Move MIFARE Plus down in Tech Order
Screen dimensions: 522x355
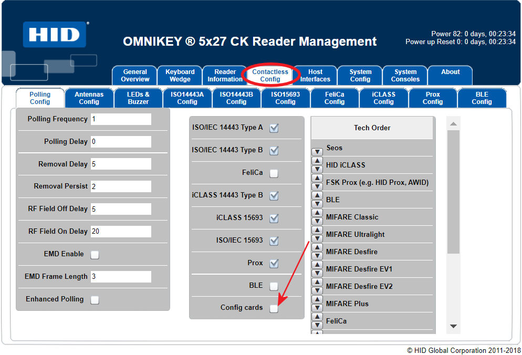point(317,308)
